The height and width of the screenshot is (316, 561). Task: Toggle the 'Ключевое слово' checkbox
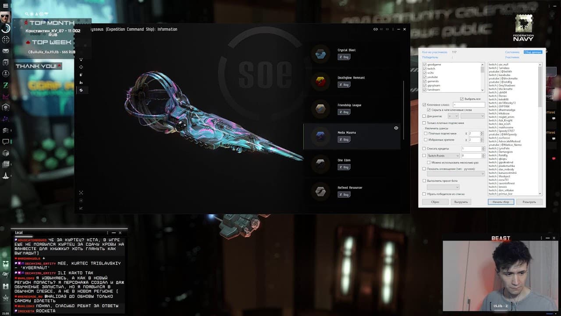click(424, 105)
